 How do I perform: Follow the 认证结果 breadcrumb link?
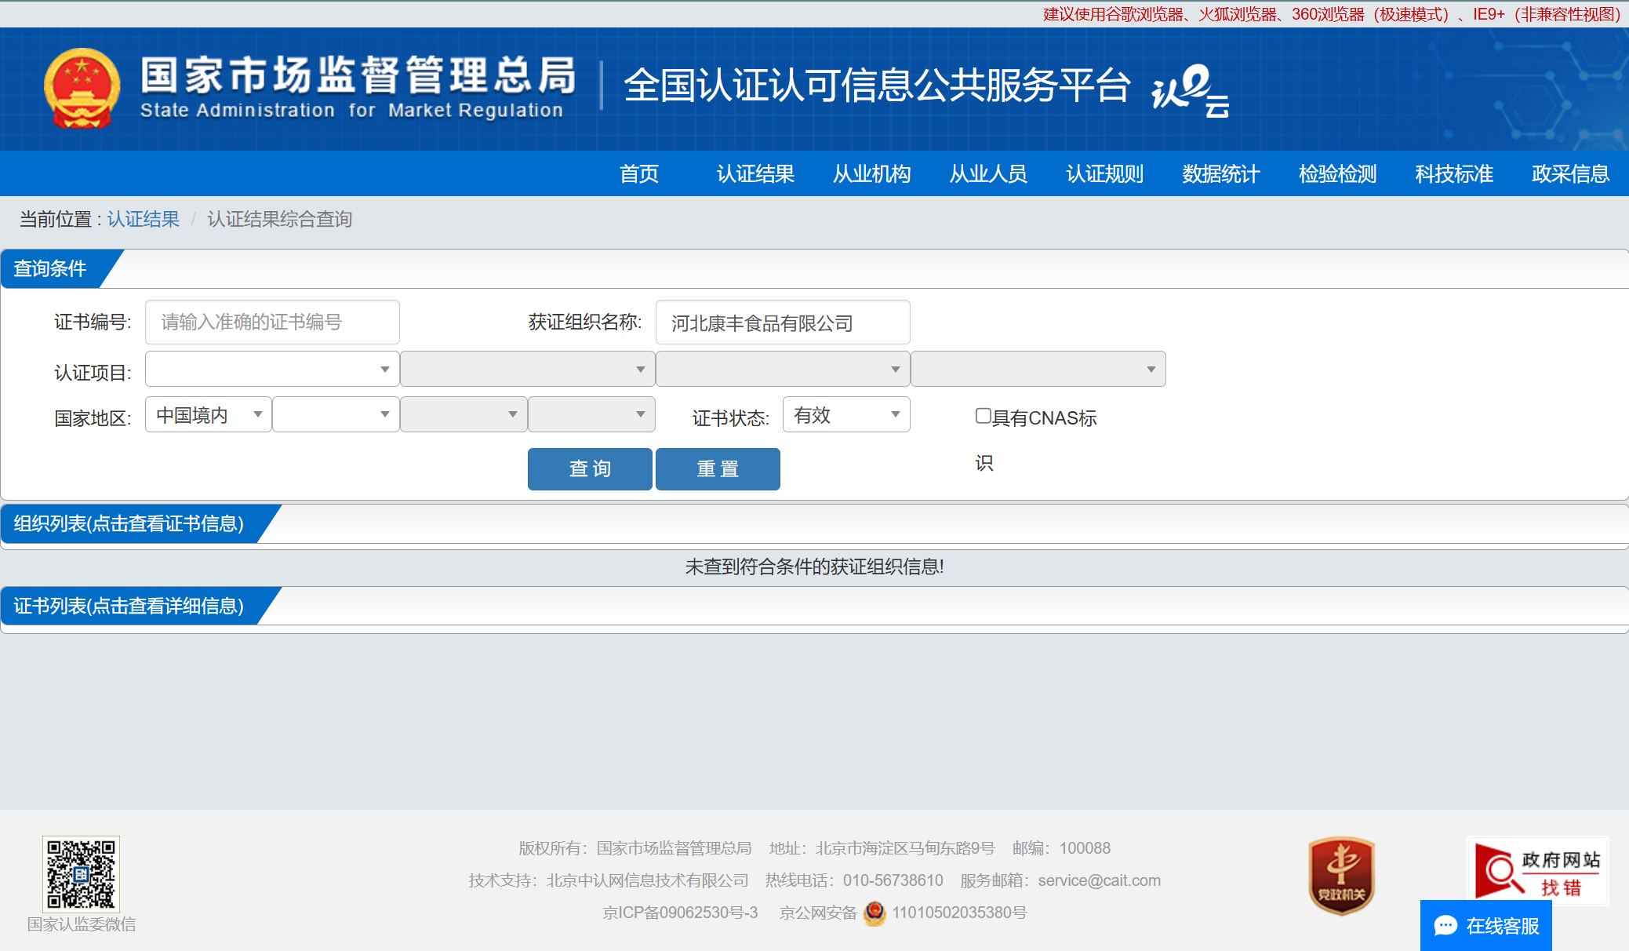(x=144, y=219)
